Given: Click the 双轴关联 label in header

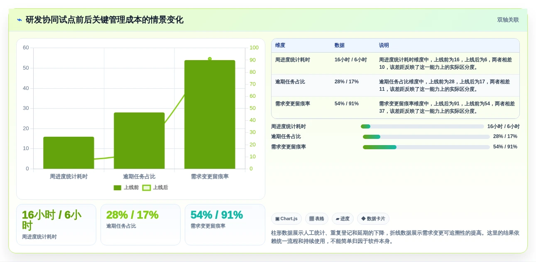Looking at the screenshot, I should pos(508,20).
